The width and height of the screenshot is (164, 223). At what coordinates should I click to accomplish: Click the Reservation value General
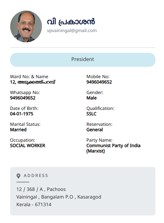(95, 130)
